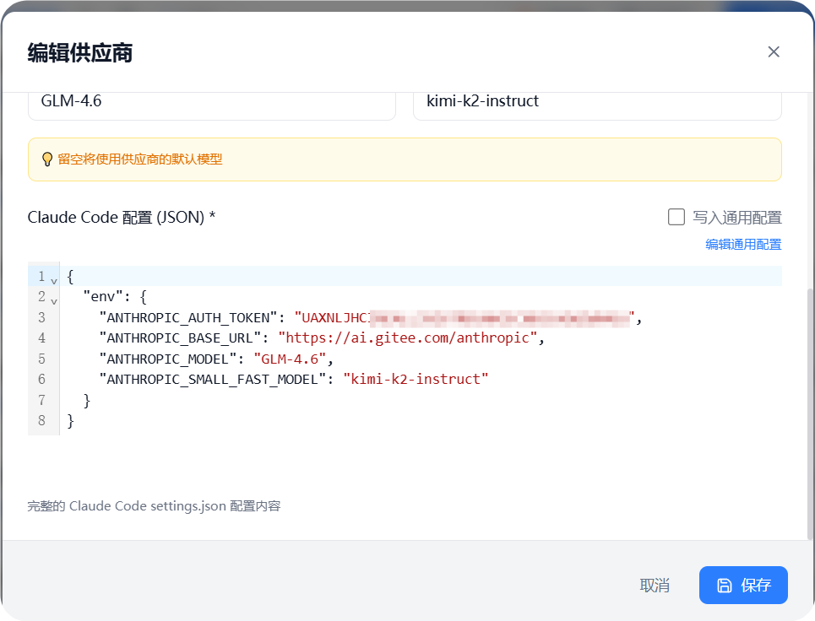Click the Claude Code 配置 (JSON) label
The height and width of the screenshot is (621, 815).
click(121, 217)
